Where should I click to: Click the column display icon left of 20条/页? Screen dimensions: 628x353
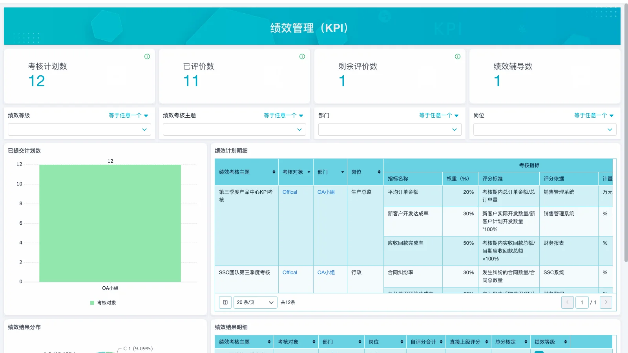[x=225, y=302]
